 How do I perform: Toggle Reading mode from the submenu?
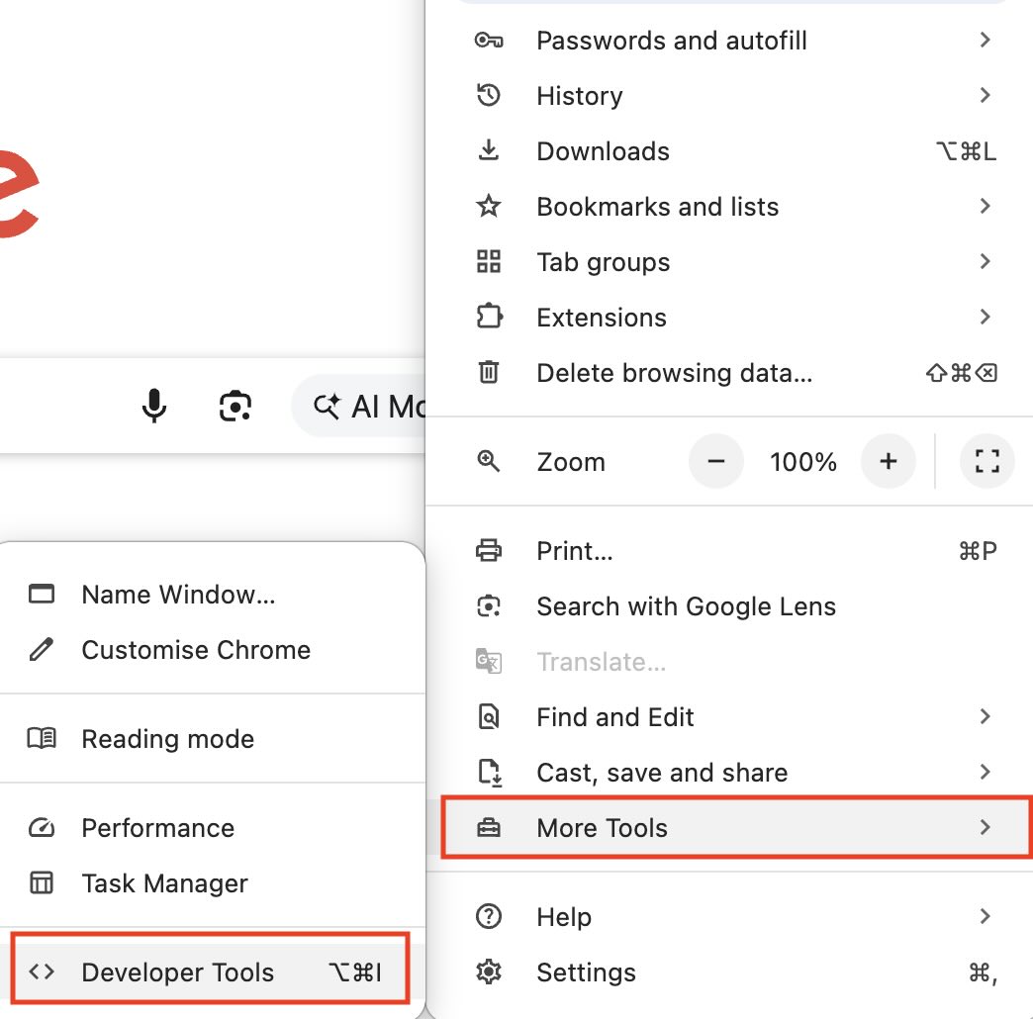168,739
